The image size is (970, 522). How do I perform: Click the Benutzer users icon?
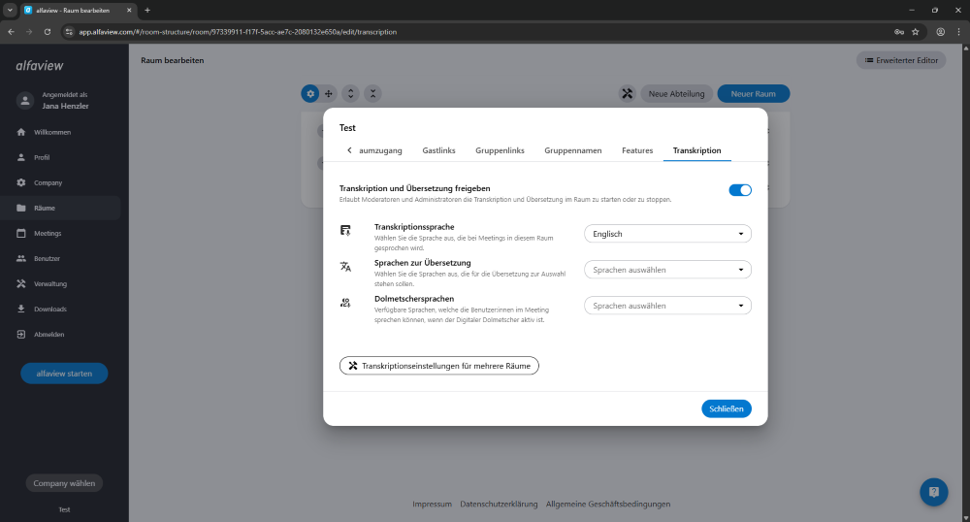[21, 259]
